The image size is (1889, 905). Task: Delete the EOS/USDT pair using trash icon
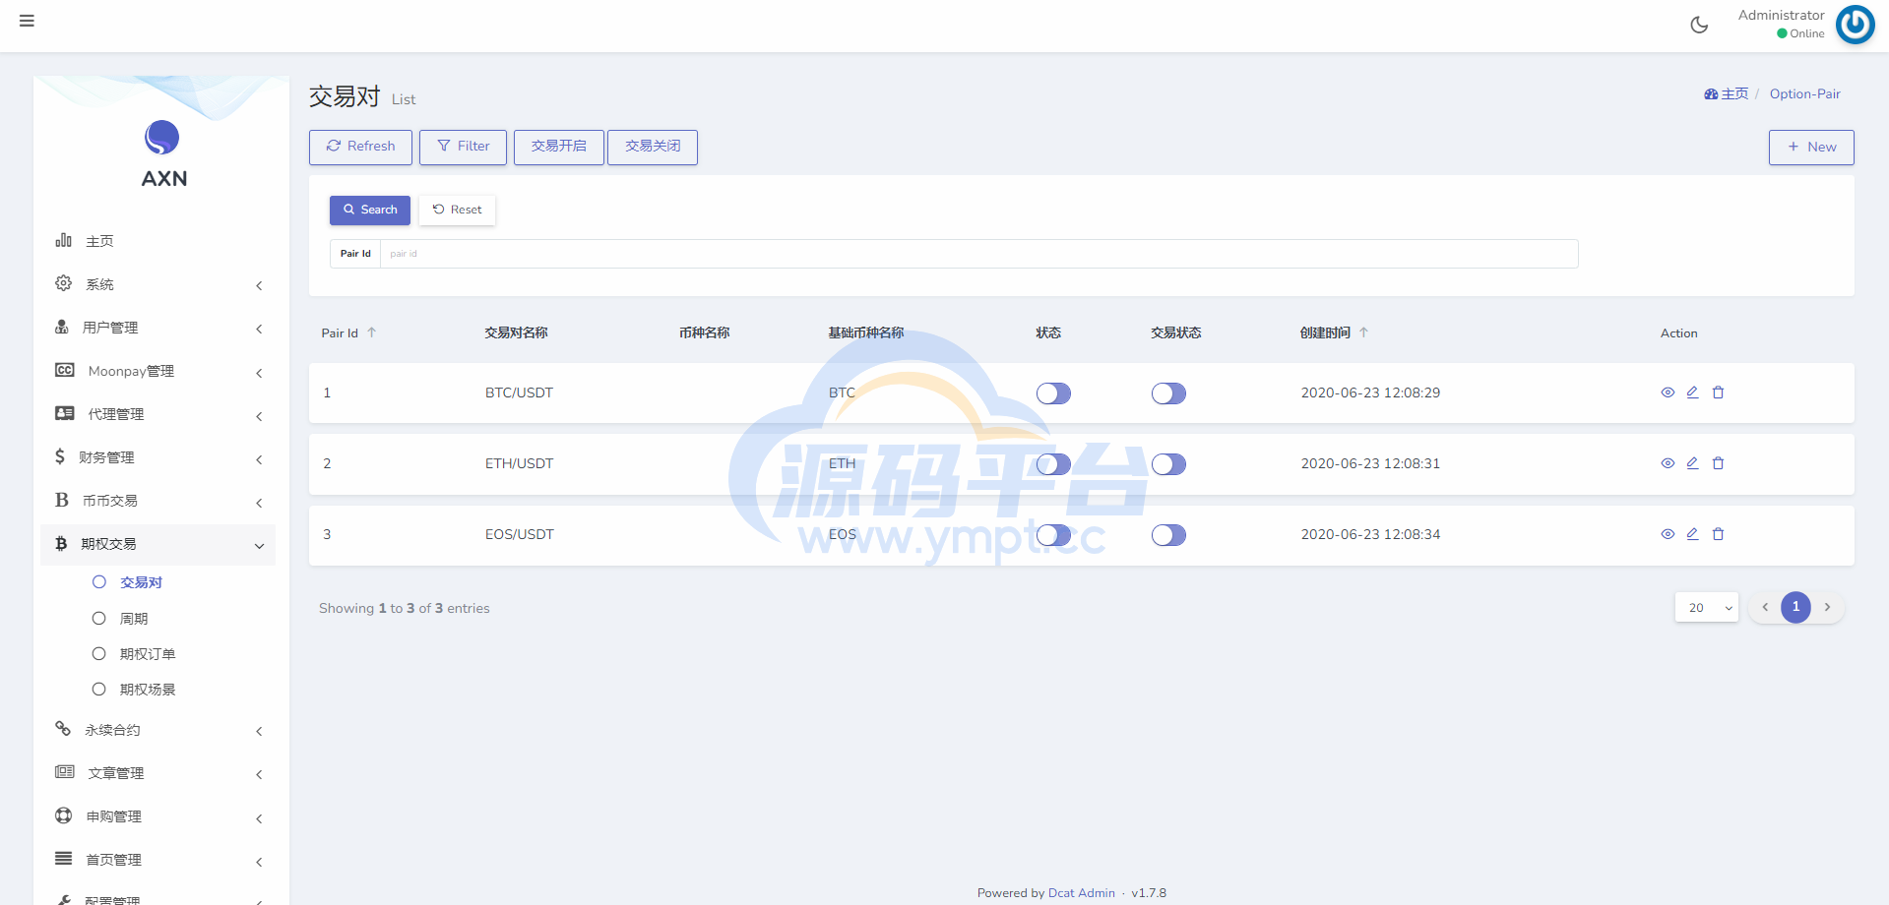pos(1718,534)
